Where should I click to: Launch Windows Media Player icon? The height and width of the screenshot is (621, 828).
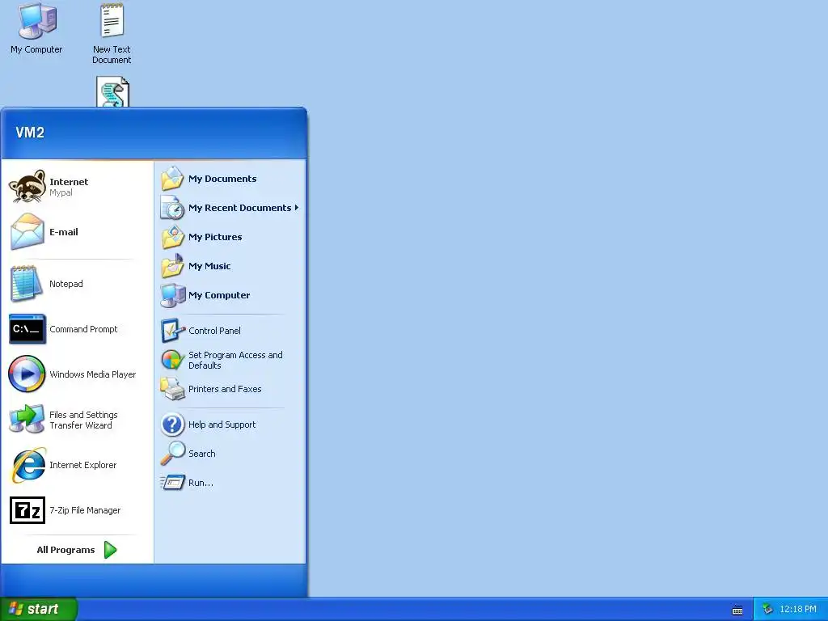tap(27, 374)
